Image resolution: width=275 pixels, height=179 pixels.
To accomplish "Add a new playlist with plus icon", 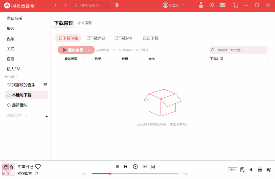I will tap(47, 116).
